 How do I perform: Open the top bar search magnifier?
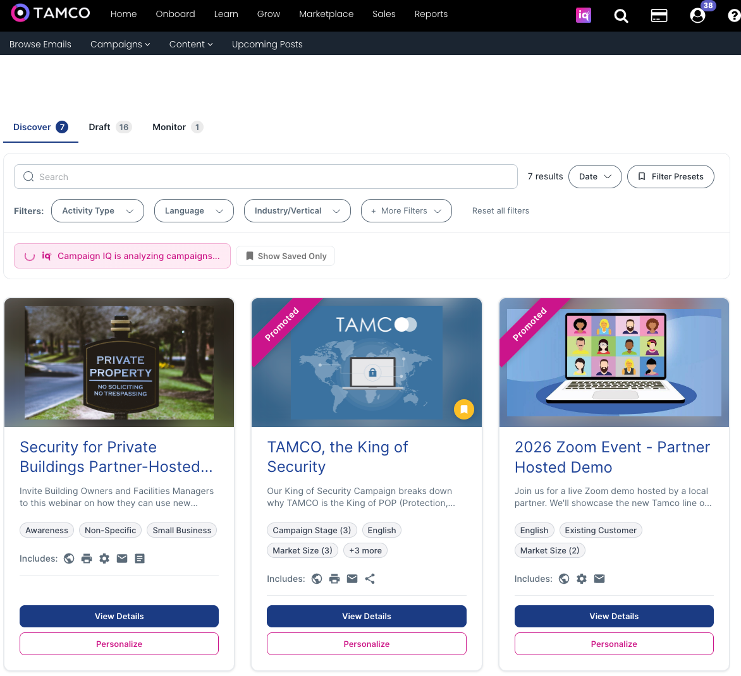[x=621, y=16]
